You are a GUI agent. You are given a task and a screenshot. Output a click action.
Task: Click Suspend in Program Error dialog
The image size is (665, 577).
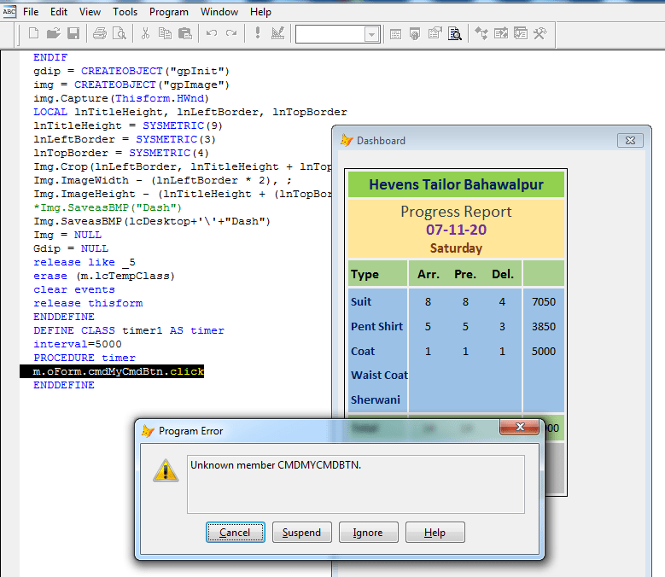pyautogui.click(x=302, y=533)
